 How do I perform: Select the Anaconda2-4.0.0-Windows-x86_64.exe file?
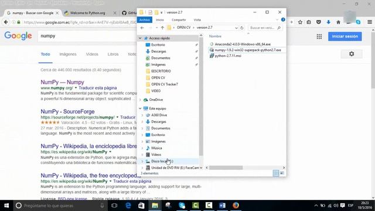[243, 45]
